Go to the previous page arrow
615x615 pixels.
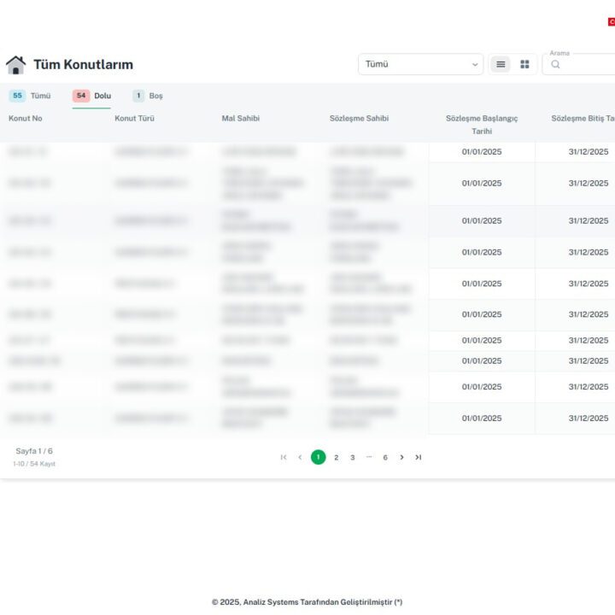tap(300, 458)
